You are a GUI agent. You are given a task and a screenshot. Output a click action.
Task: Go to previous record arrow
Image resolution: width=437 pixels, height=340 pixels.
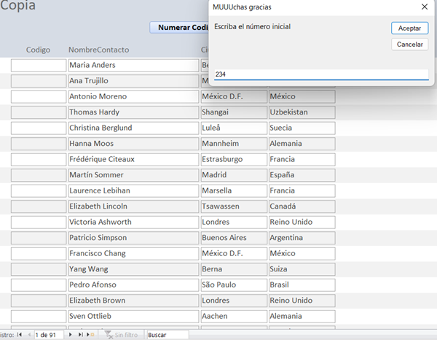29,334
